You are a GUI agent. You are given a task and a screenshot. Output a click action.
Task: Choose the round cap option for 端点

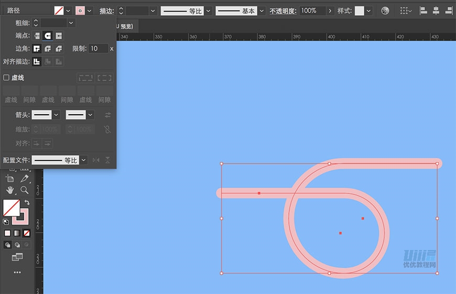pos(48,36)
